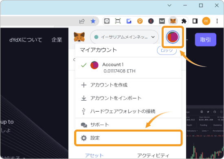The image size is (224, 159).
Task: Click the USB icon for hardware wallet
Action: [x=84, y=111]
